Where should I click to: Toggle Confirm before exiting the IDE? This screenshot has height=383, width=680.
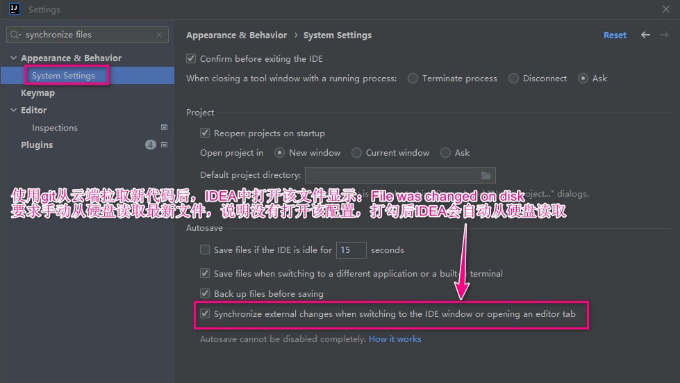click(191, 58)
